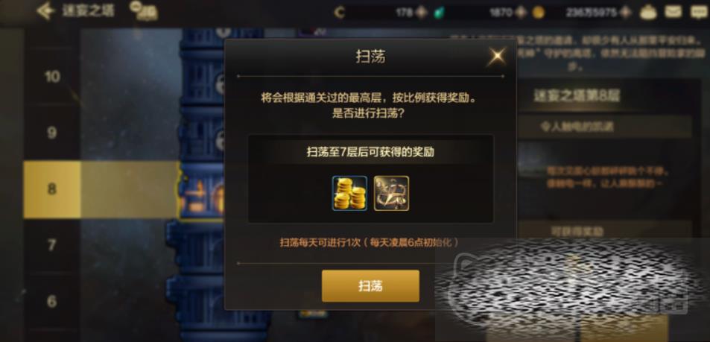The width and height of the screenshot is (710, 342).
Task: Add gold via plus beside 236万5975
Action: click(x=625, y=12)
